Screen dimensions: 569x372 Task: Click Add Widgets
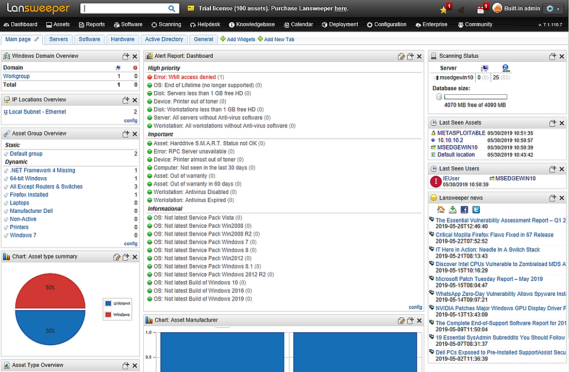[x=238, y=39]
